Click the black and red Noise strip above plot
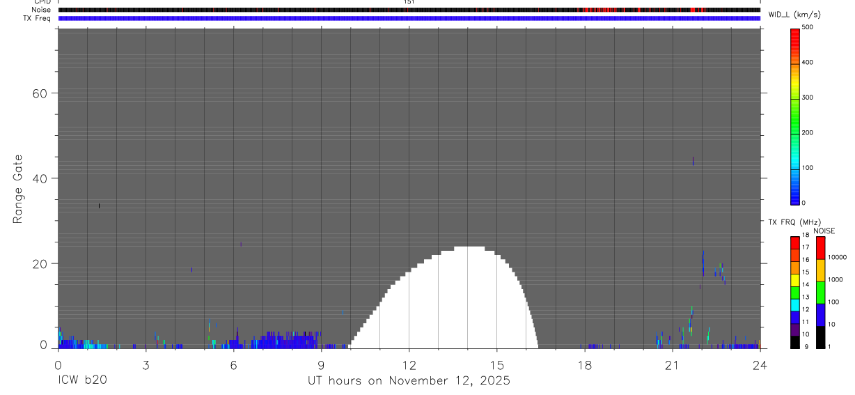Screen dimensions: 855x395 (x=409, y=10)
